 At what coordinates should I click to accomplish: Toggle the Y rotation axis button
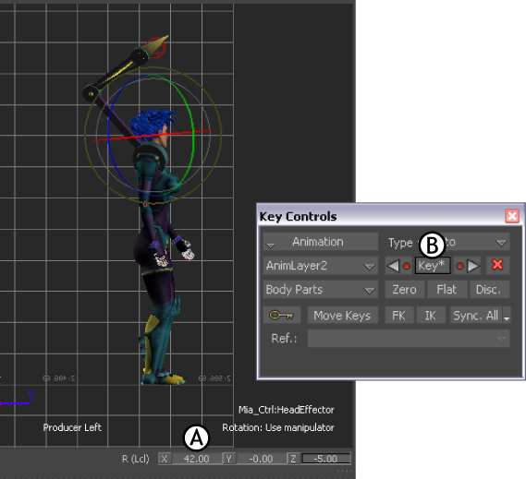click(229, 459)
